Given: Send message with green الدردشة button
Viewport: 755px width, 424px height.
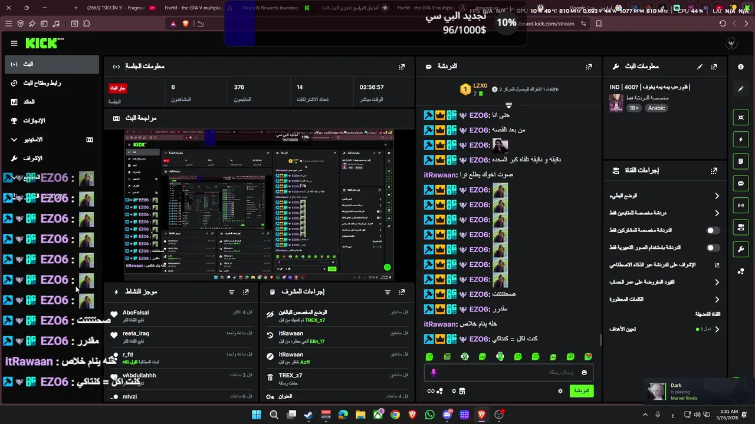Looking at the screenshot, I should click(582, 390).
